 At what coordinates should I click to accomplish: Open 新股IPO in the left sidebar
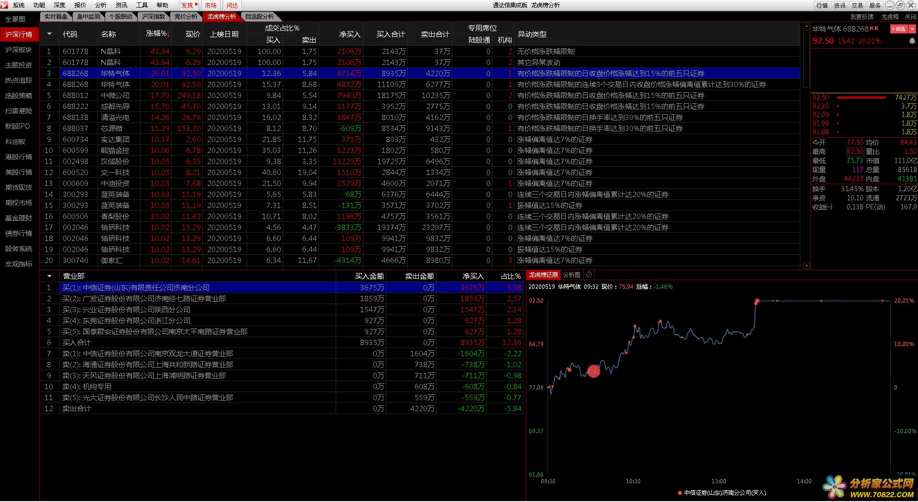(18, 126)
